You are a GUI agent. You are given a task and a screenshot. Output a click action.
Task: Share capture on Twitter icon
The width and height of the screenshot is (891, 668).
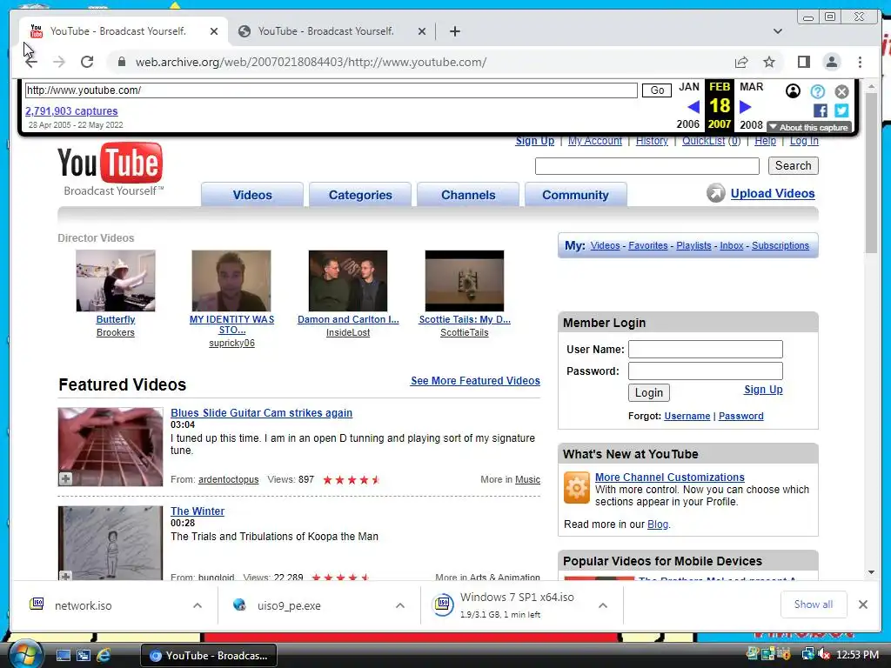(x=841, y=110)
